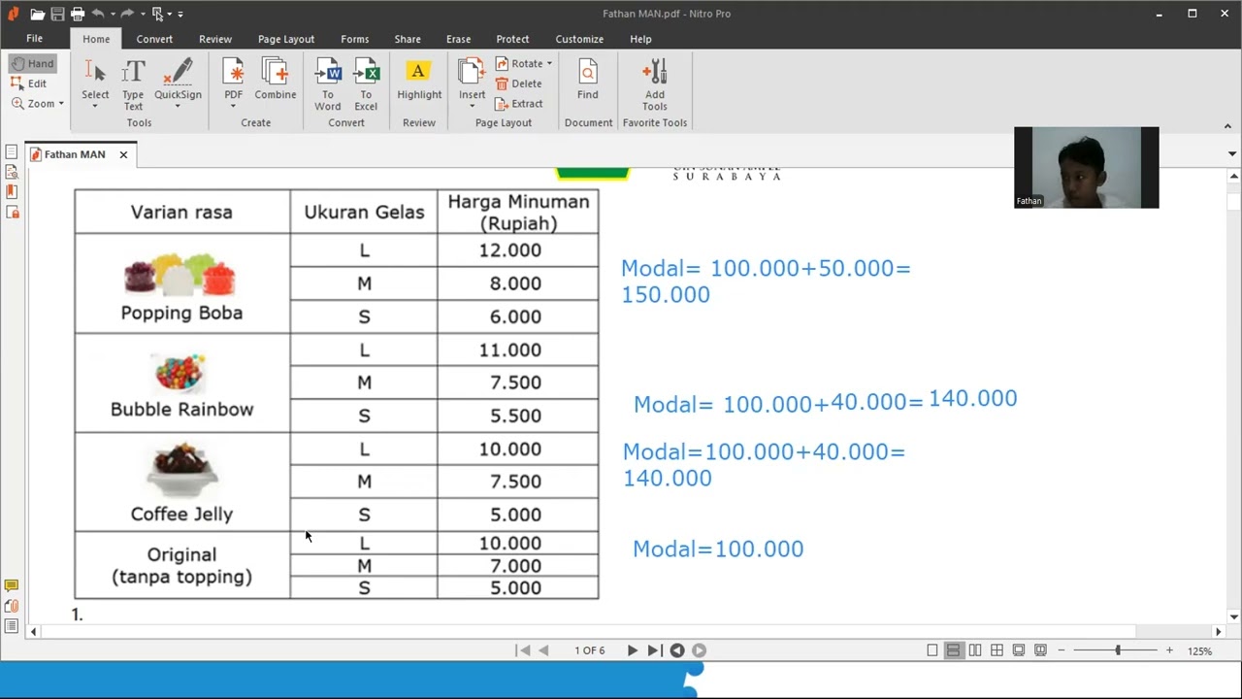
Task: Select the Fathan MAN document tab
Action: coord(75,154)
